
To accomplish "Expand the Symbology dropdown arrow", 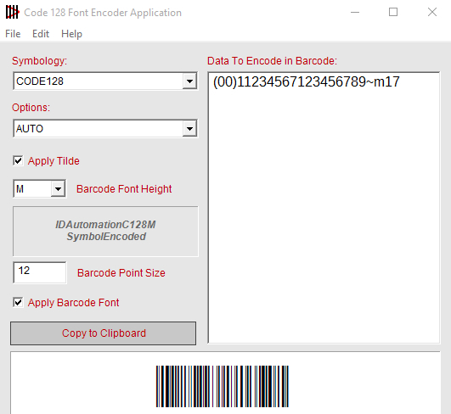I will click(189, 81).
